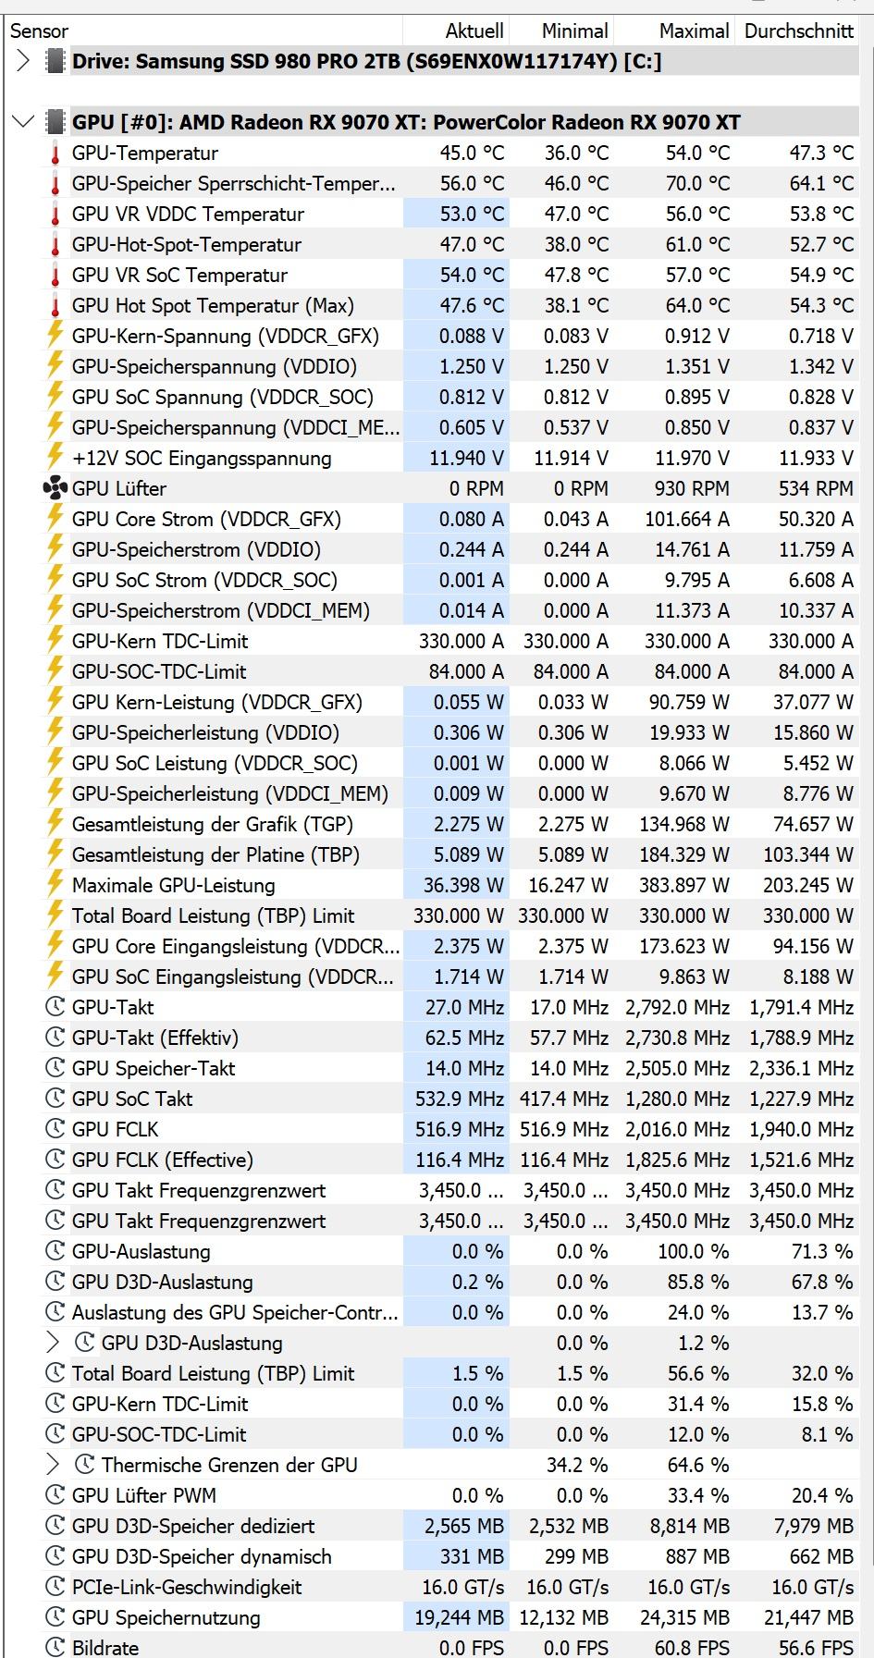The image size is (874, 1658).
Task: Click the thermometer icon beside GPU-Temperatur
Action: [55, 154]
